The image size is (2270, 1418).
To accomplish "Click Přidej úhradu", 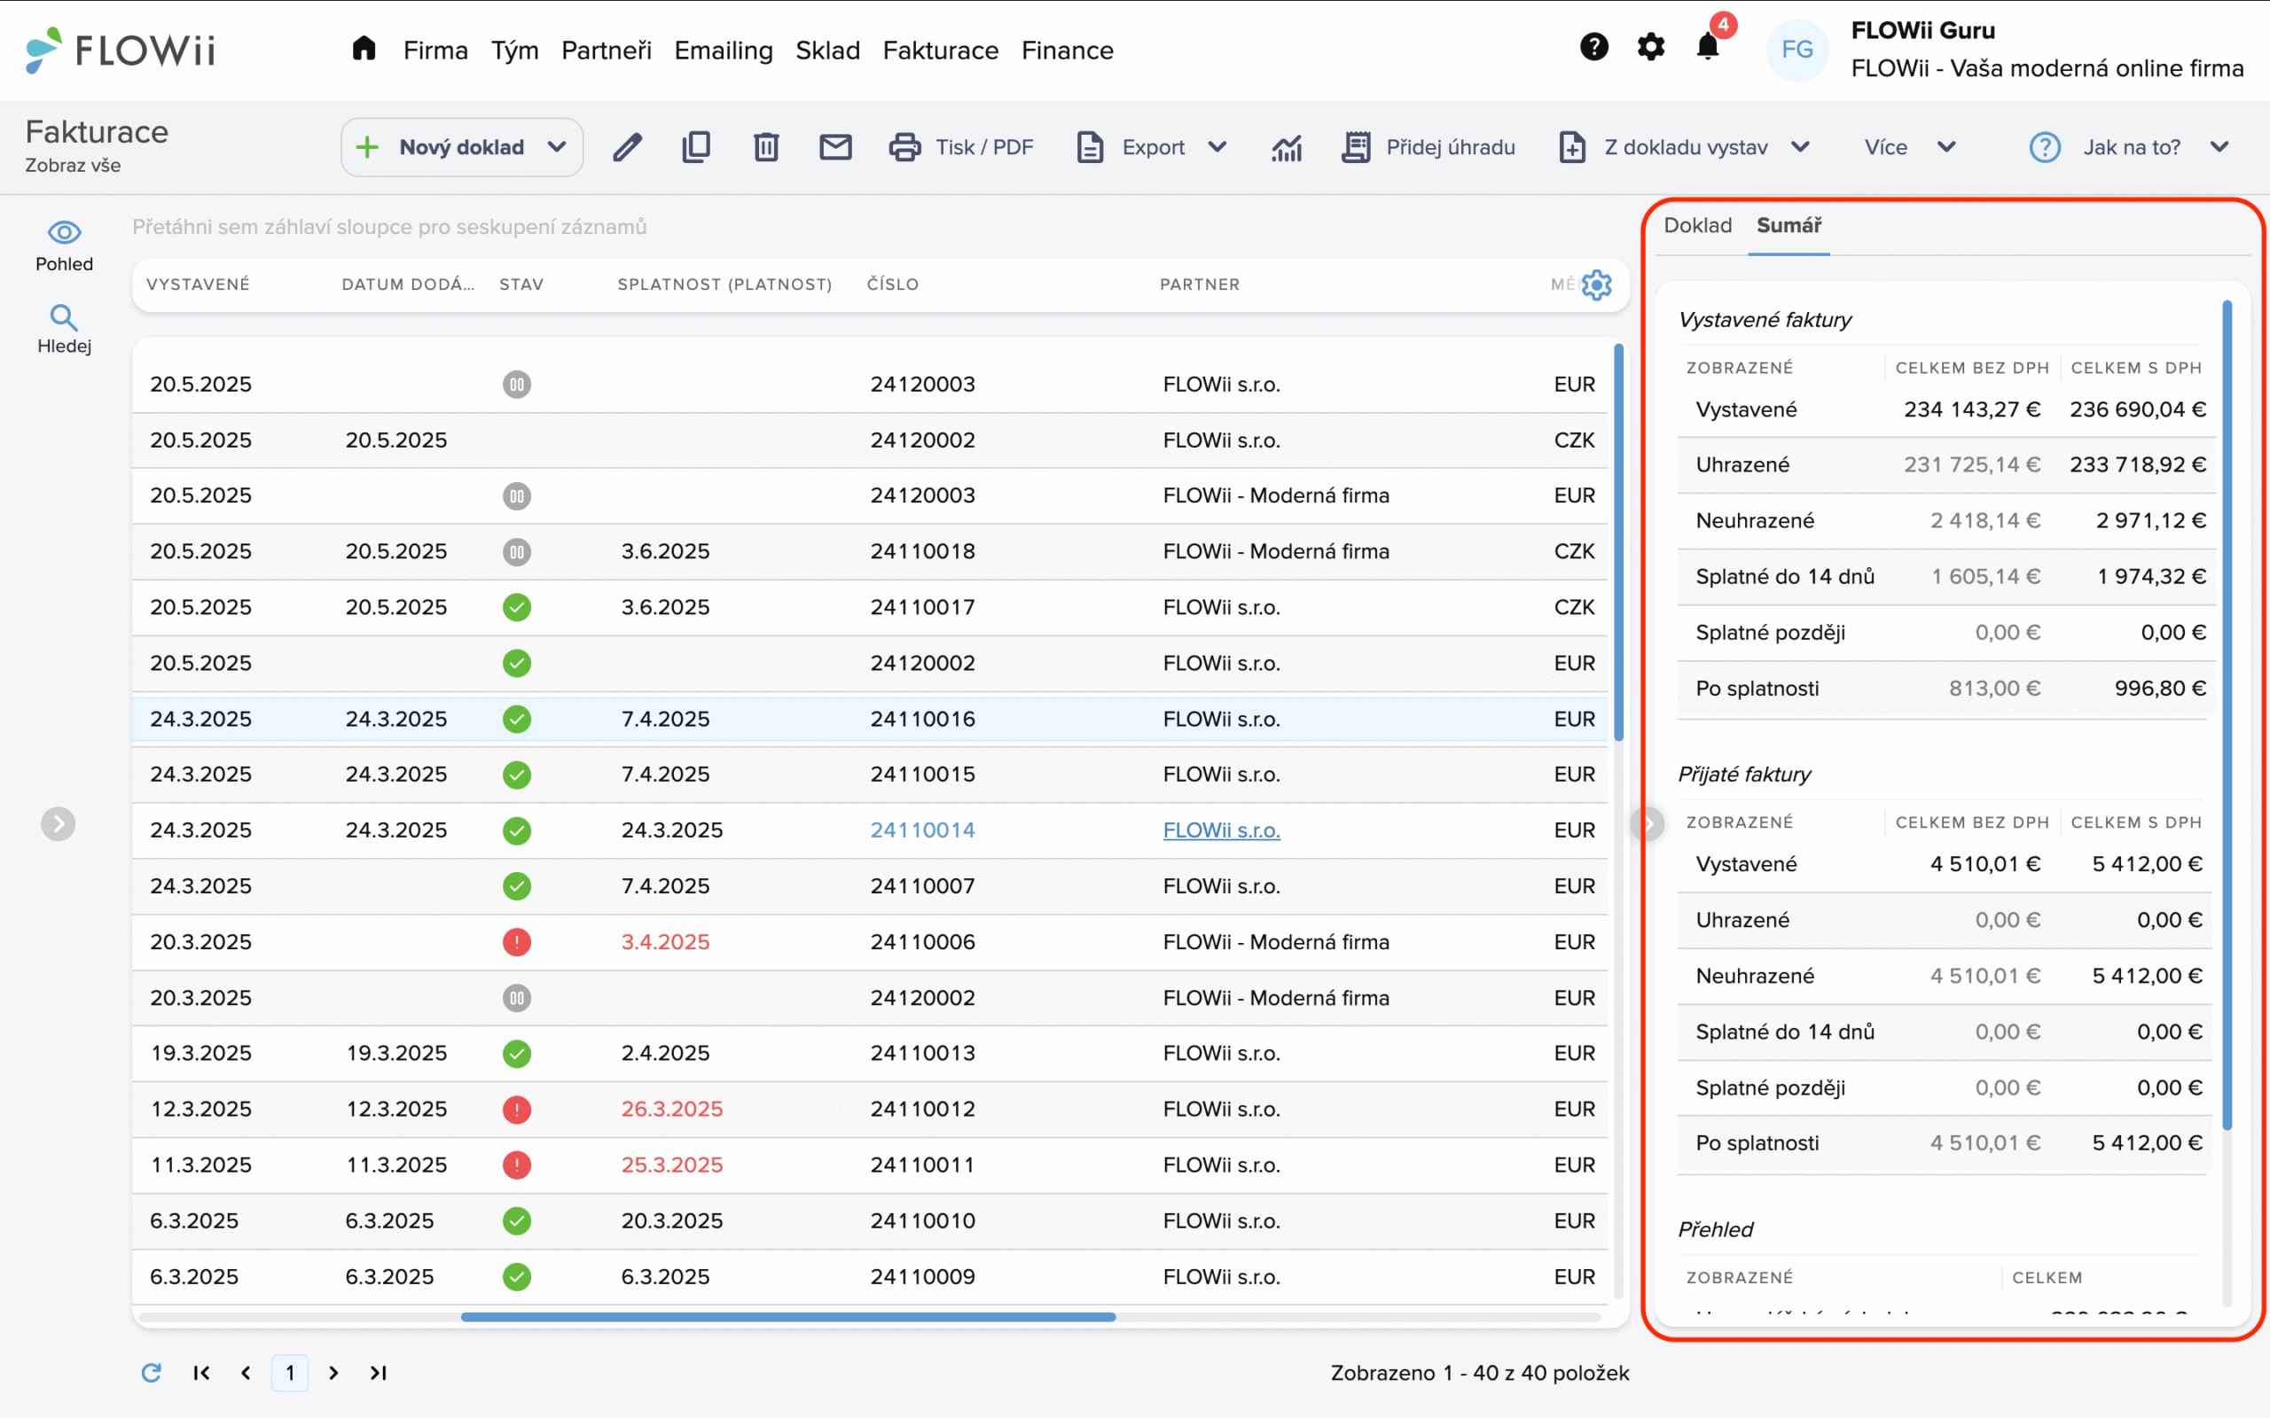I will (1429, 147).
